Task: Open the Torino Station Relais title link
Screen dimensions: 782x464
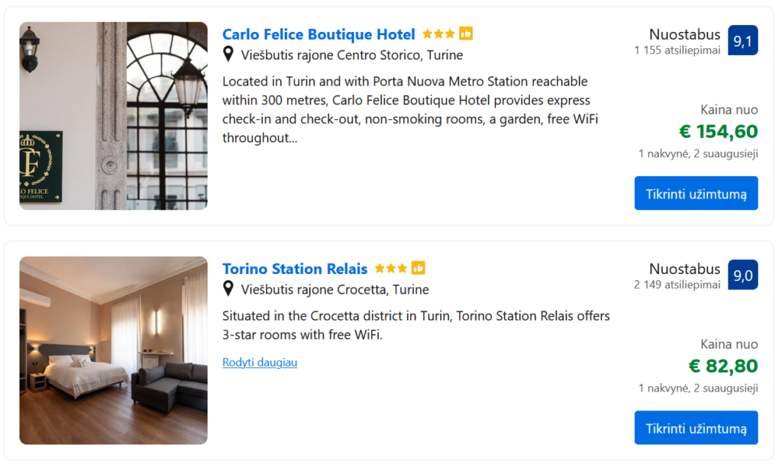Action: (295, 269)
